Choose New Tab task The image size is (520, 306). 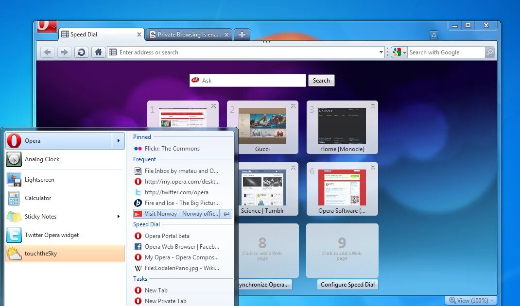point(183,290)
